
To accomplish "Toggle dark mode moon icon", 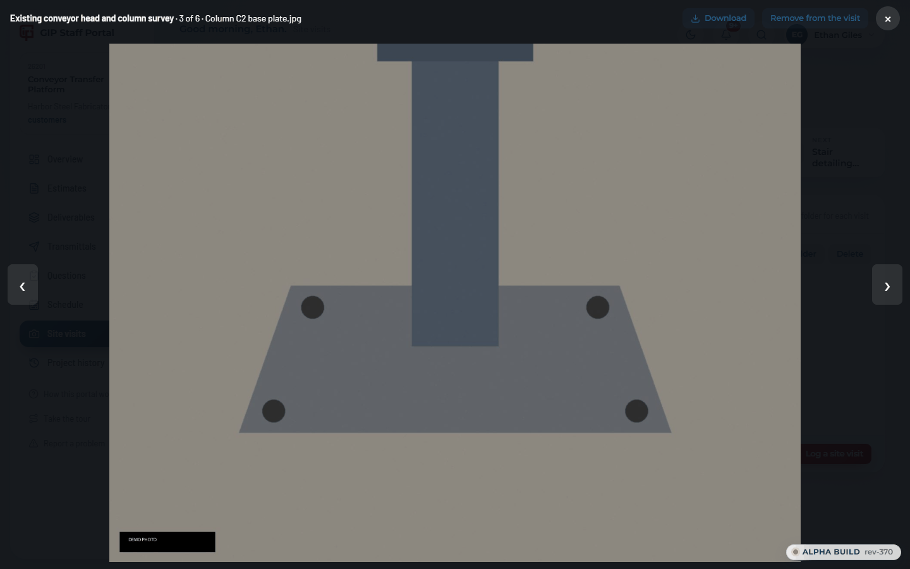I will [691, 35].
